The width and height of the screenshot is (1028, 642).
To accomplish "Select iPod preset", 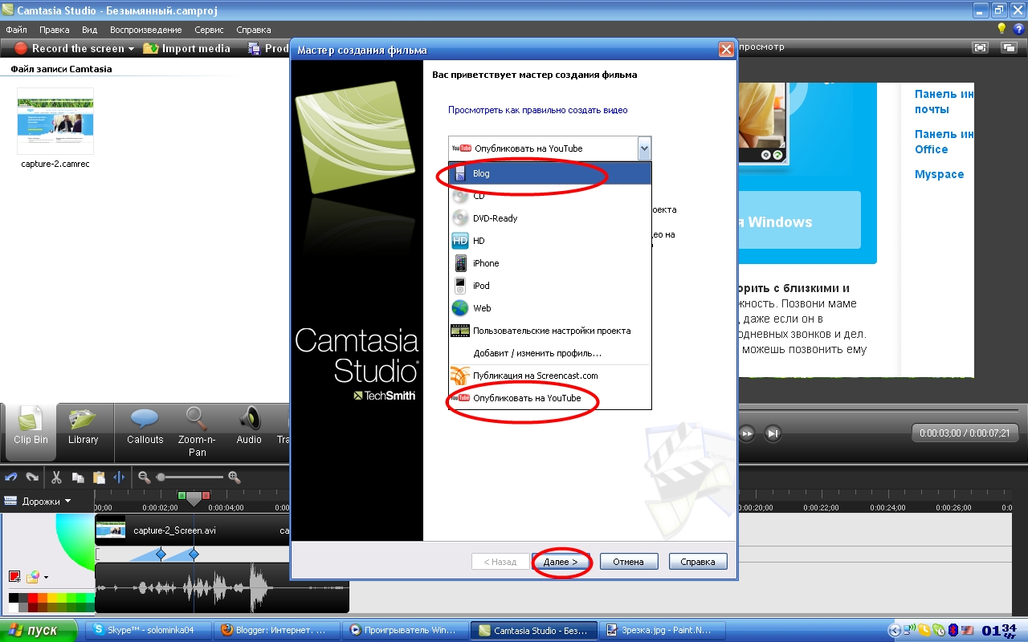I will (550, 286).
